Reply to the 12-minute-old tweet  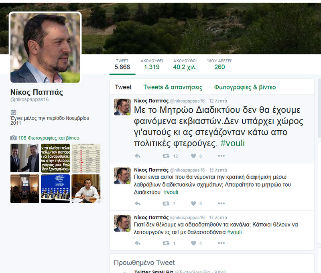click(x=137, y=156)
